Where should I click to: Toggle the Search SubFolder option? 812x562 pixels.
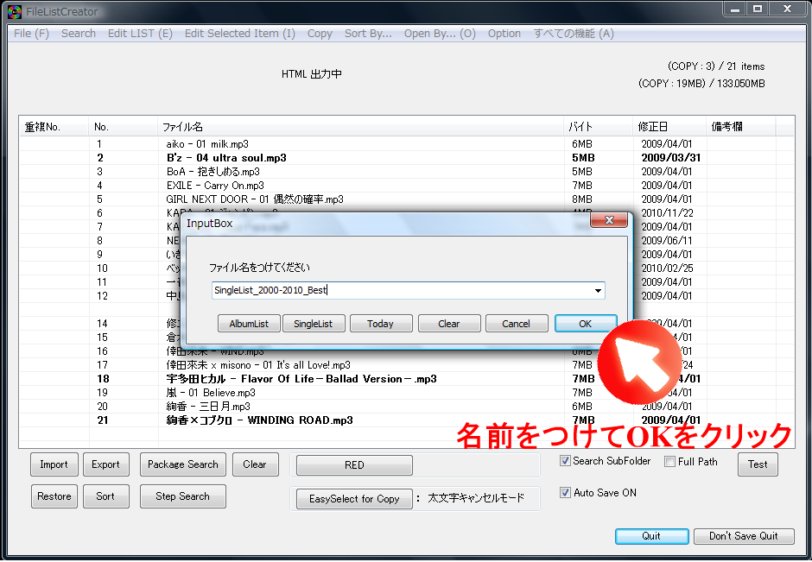[x=567, y=461]
